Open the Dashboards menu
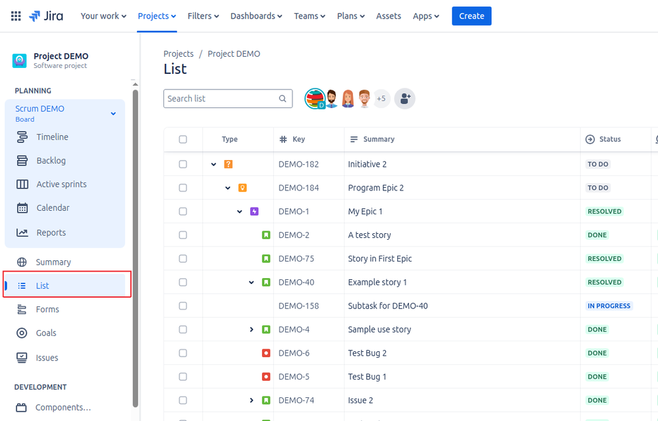658x421 pixels. [256, 16]
